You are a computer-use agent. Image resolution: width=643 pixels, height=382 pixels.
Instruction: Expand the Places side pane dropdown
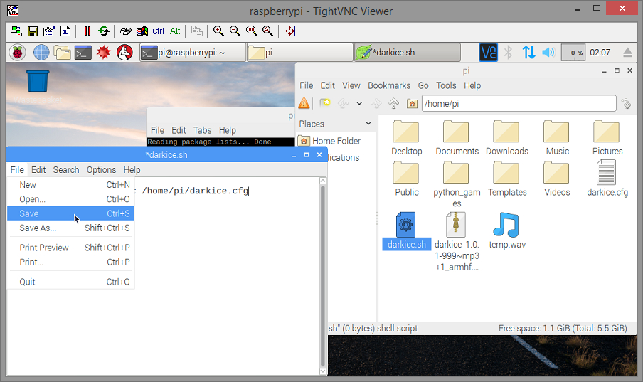[x=368, y=124]
